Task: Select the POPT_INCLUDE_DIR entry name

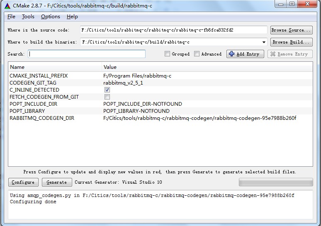Action: pos(33,104)
